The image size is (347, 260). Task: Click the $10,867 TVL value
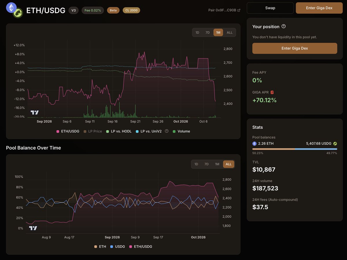(x=264, y=169)
